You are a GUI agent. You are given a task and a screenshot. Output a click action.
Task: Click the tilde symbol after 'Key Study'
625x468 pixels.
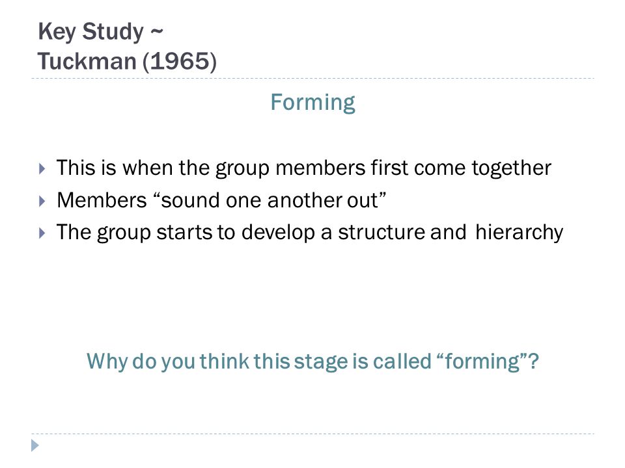(157, 31)
